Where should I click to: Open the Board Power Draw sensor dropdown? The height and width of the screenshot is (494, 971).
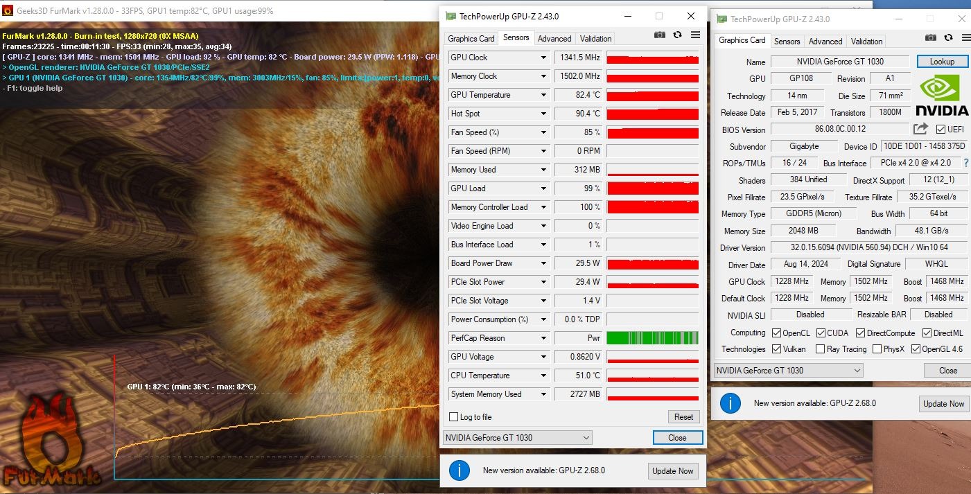[544, 263]
